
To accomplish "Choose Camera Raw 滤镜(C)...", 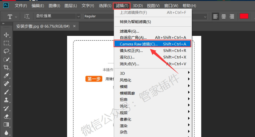I will point(152,44).
